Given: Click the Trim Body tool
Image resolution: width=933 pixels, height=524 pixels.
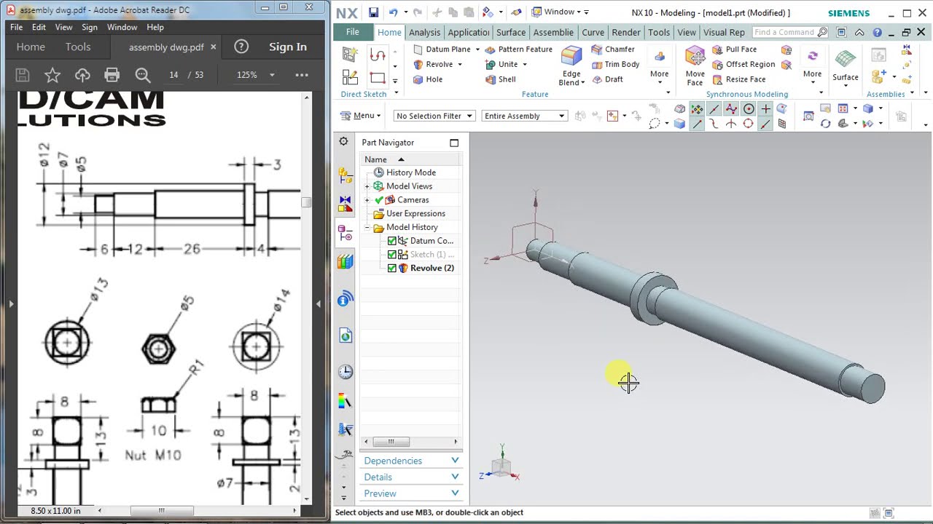Looking at the screenshot, I should (x=615, y=64).
